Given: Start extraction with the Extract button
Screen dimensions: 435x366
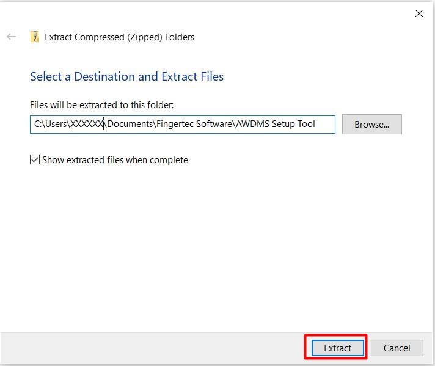Looking at the screenshot, I should coord(338,348).
